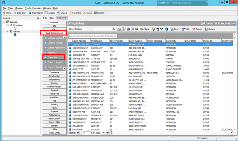Viewport: 238px width, 141px height.
Task: Open the My Filters dropdown
Action: 145,29
